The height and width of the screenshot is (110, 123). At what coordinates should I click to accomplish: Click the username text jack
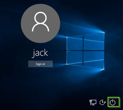40,53
